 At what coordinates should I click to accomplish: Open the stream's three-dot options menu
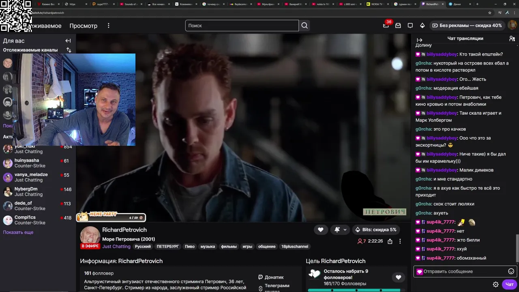[400, 241]
